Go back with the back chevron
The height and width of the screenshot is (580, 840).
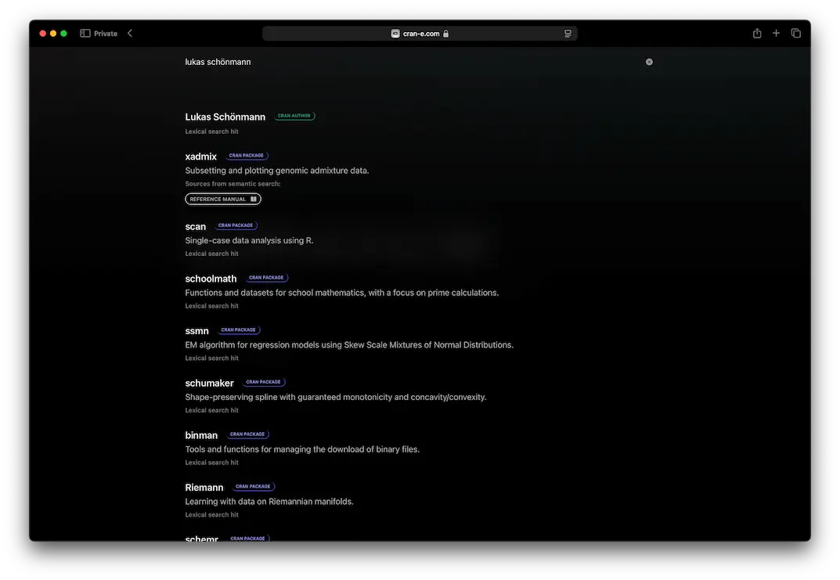pos(130,34)
